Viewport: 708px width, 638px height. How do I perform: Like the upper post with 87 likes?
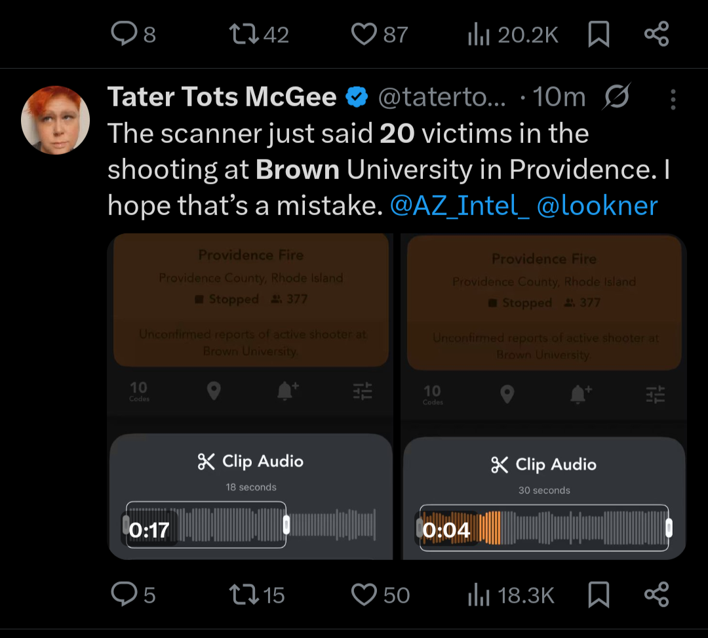point(364,34)
